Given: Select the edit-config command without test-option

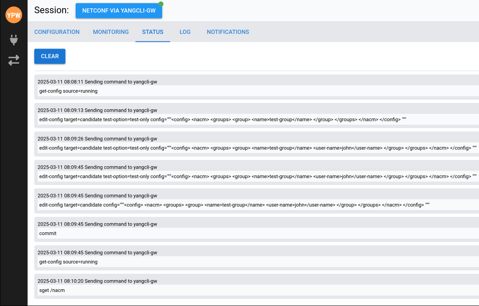Looking at the screenshot, I should [234, 205].
